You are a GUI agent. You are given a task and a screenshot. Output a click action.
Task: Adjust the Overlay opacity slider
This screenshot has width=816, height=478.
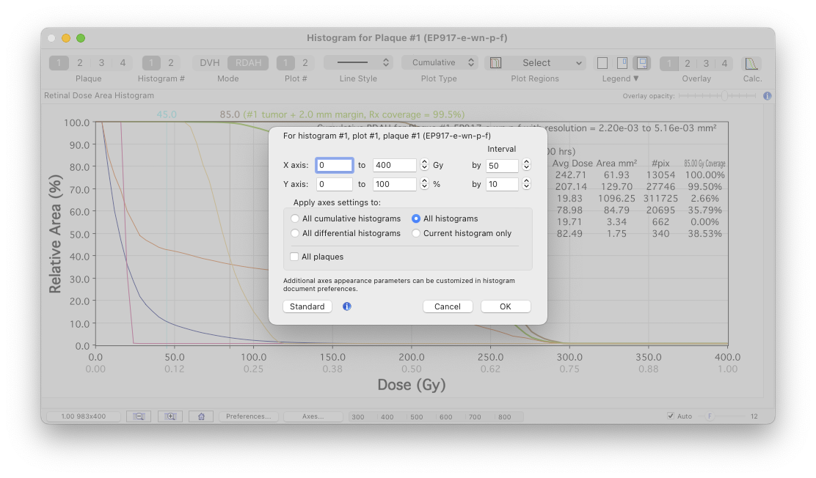[724, 96]
